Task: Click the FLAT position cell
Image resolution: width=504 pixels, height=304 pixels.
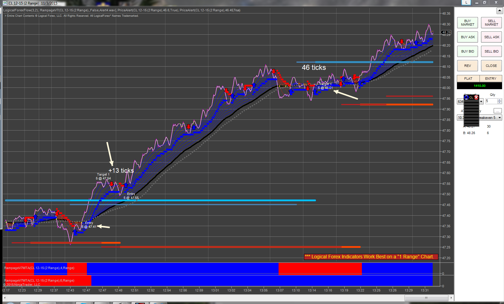Action: (468, 79)
